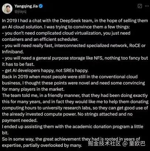Click the 'Back in 2019 when most people' line
This screenshot has width=150, height=151.
70,77
